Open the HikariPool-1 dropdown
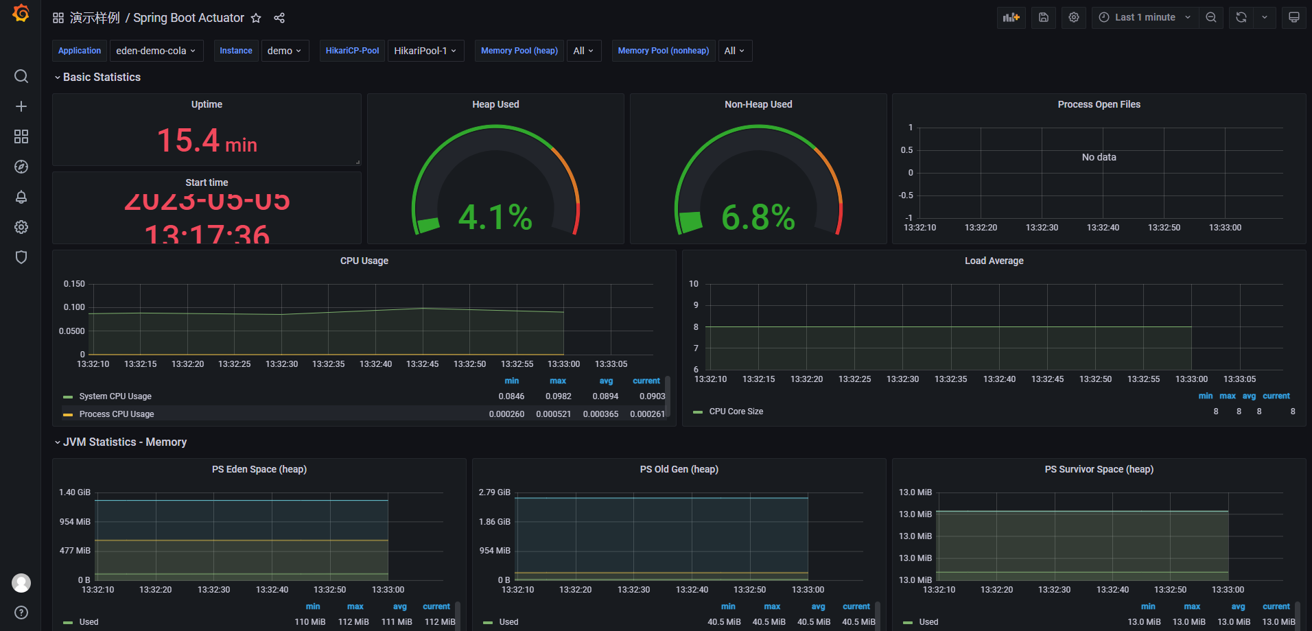 coord(425,51)
